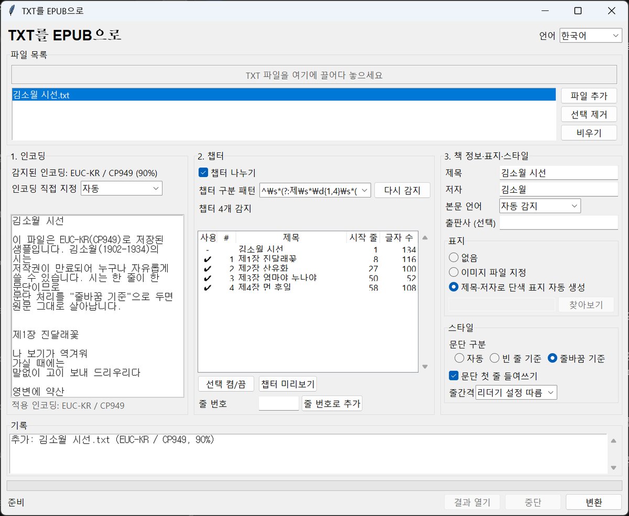Select the 제4장 먼 후일 chapter row

click(x=308, y=288)
